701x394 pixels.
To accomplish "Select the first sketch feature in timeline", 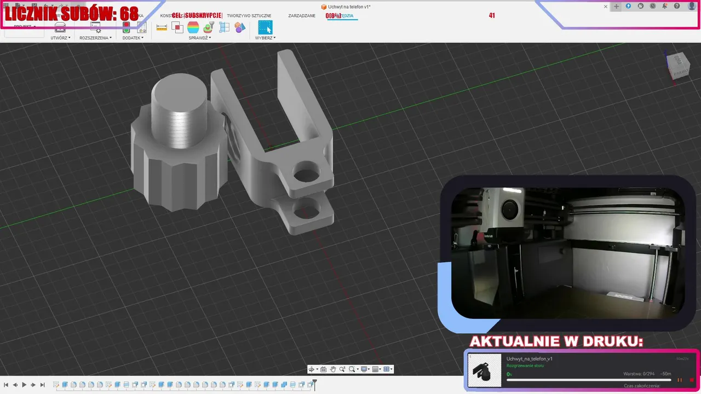I will point(56,385).
